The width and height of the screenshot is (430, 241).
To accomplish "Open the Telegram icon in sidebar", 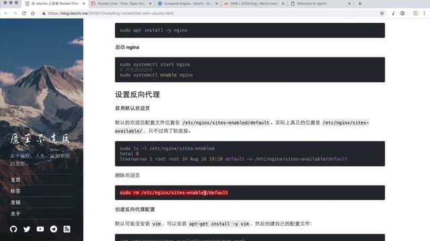I will coord(54,229).
